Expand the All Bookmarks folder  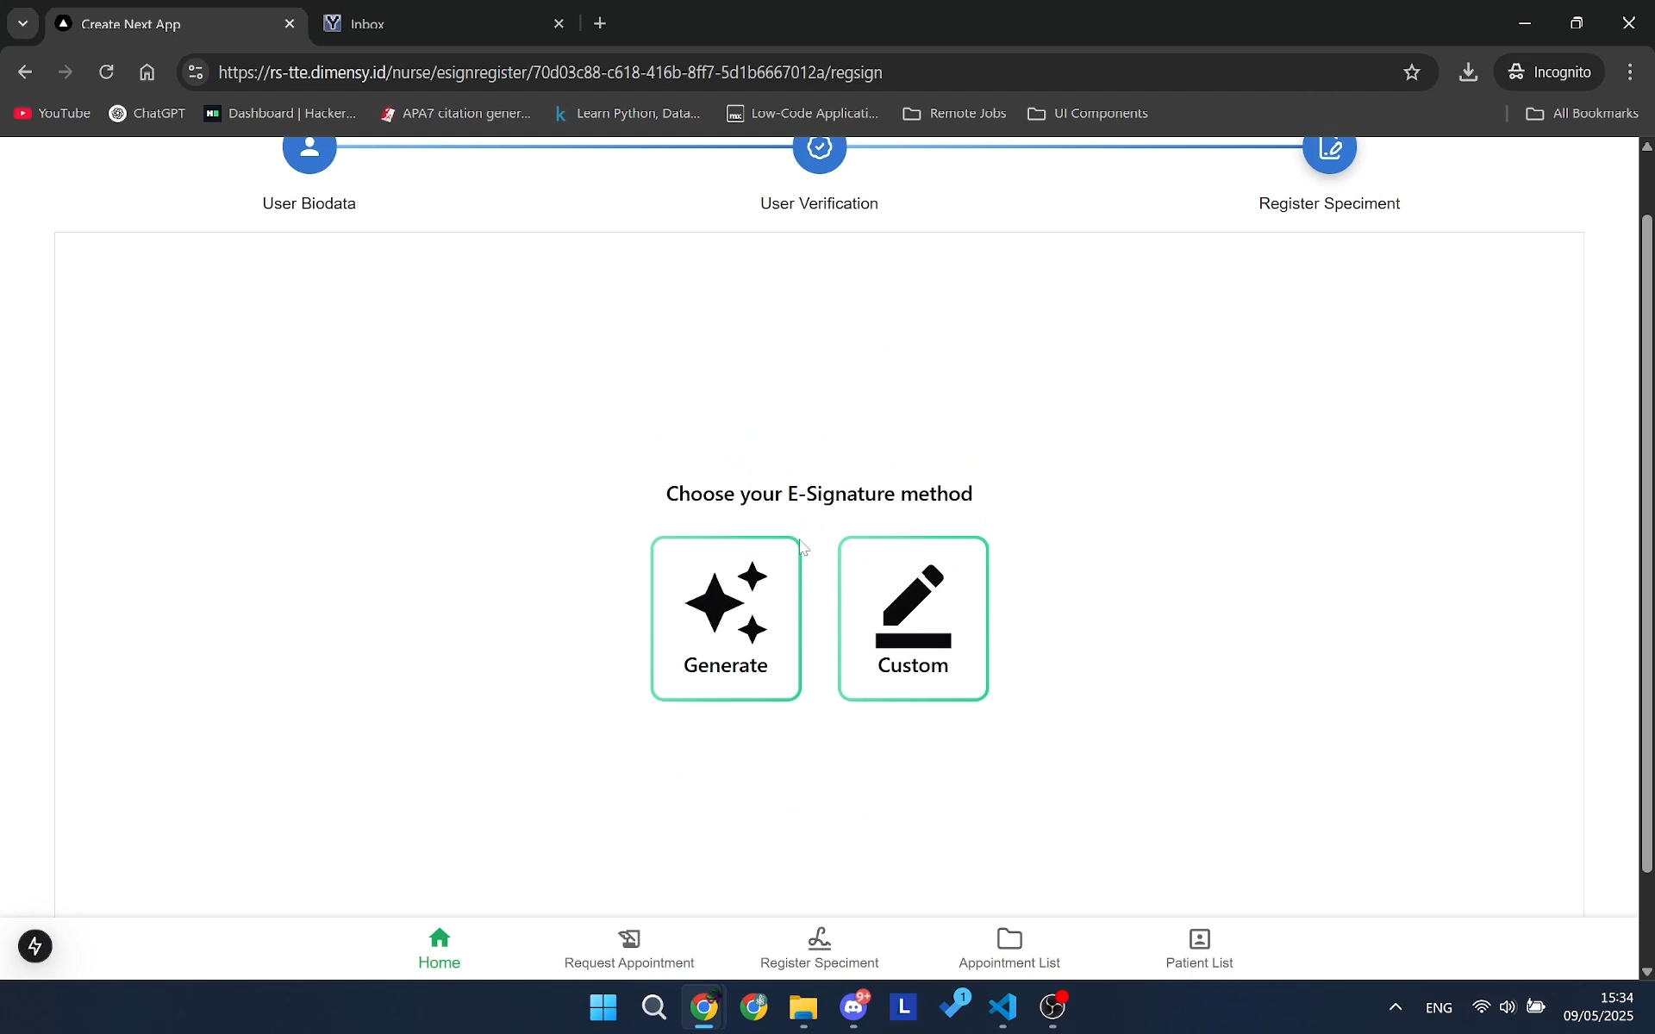[1581, 114]
